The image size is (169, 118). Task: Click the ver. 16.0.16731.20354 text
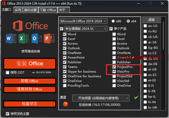click(x=41, y=72)
